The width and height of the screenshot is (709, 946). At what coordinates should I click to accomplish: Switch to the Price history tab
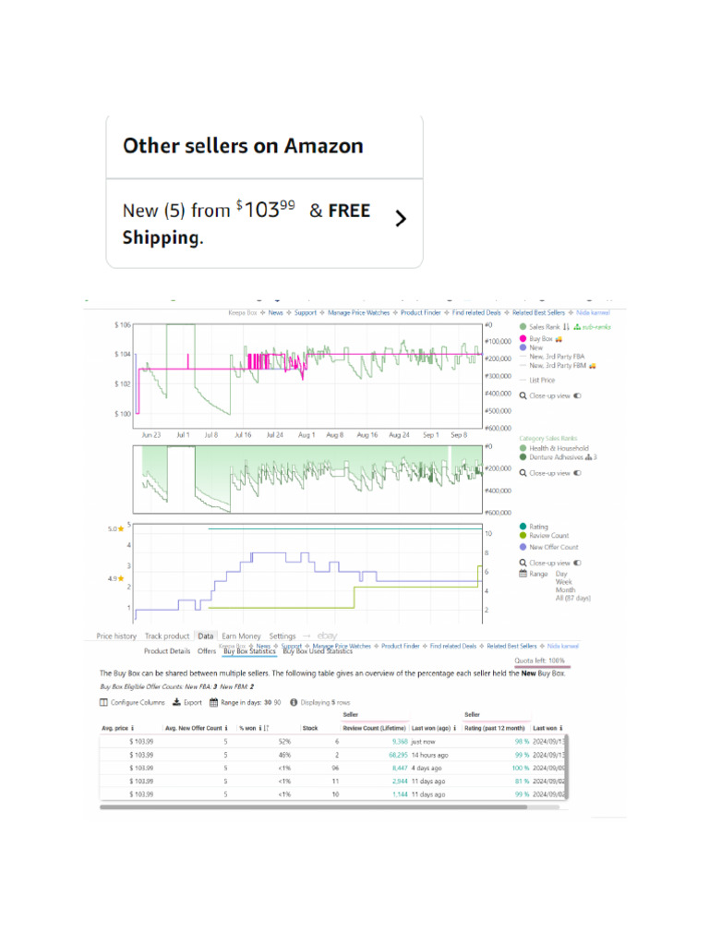pyautogui.click(x=116, y=637)
